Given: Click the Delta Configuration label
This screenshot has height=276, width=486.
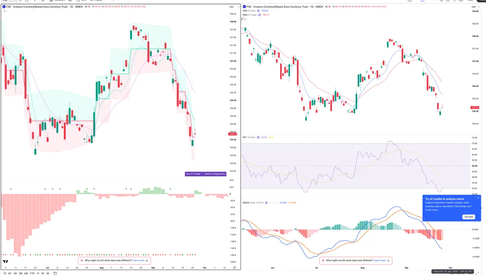Looking at the screenshot, I should pos(215,174).
